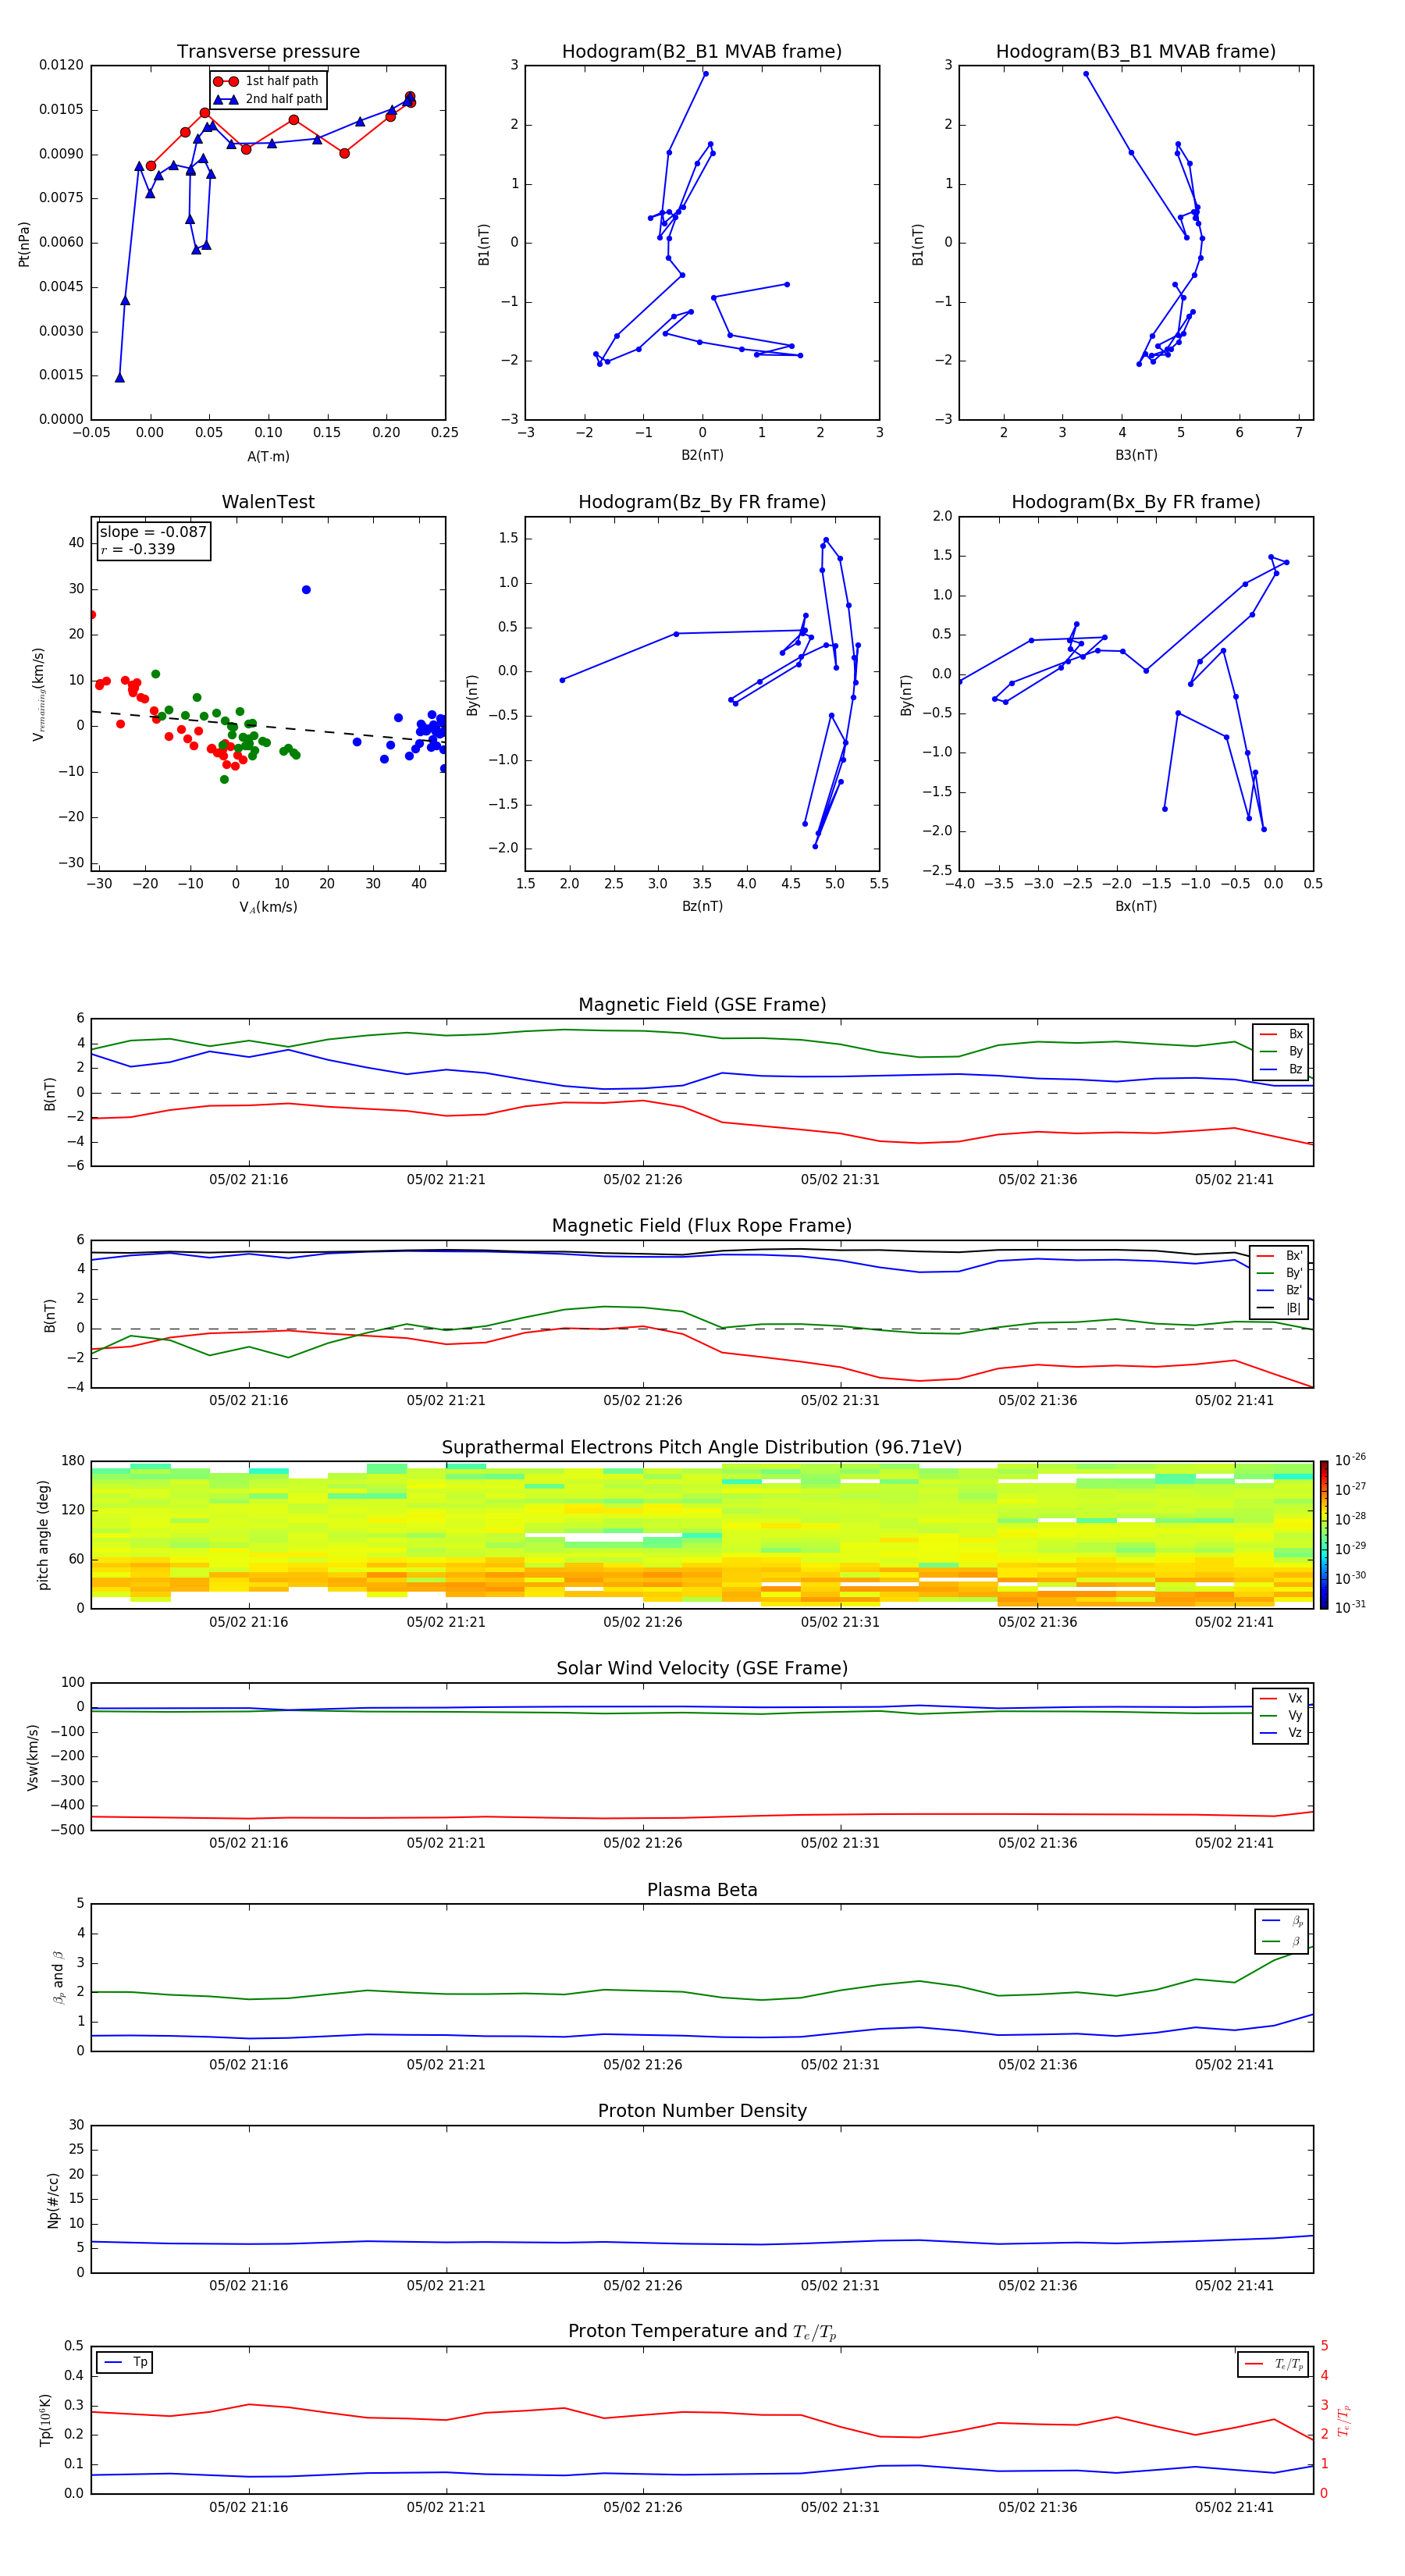
Task: Click the 'By' legend entry in GSE panel
Action: point(1281,1051)
